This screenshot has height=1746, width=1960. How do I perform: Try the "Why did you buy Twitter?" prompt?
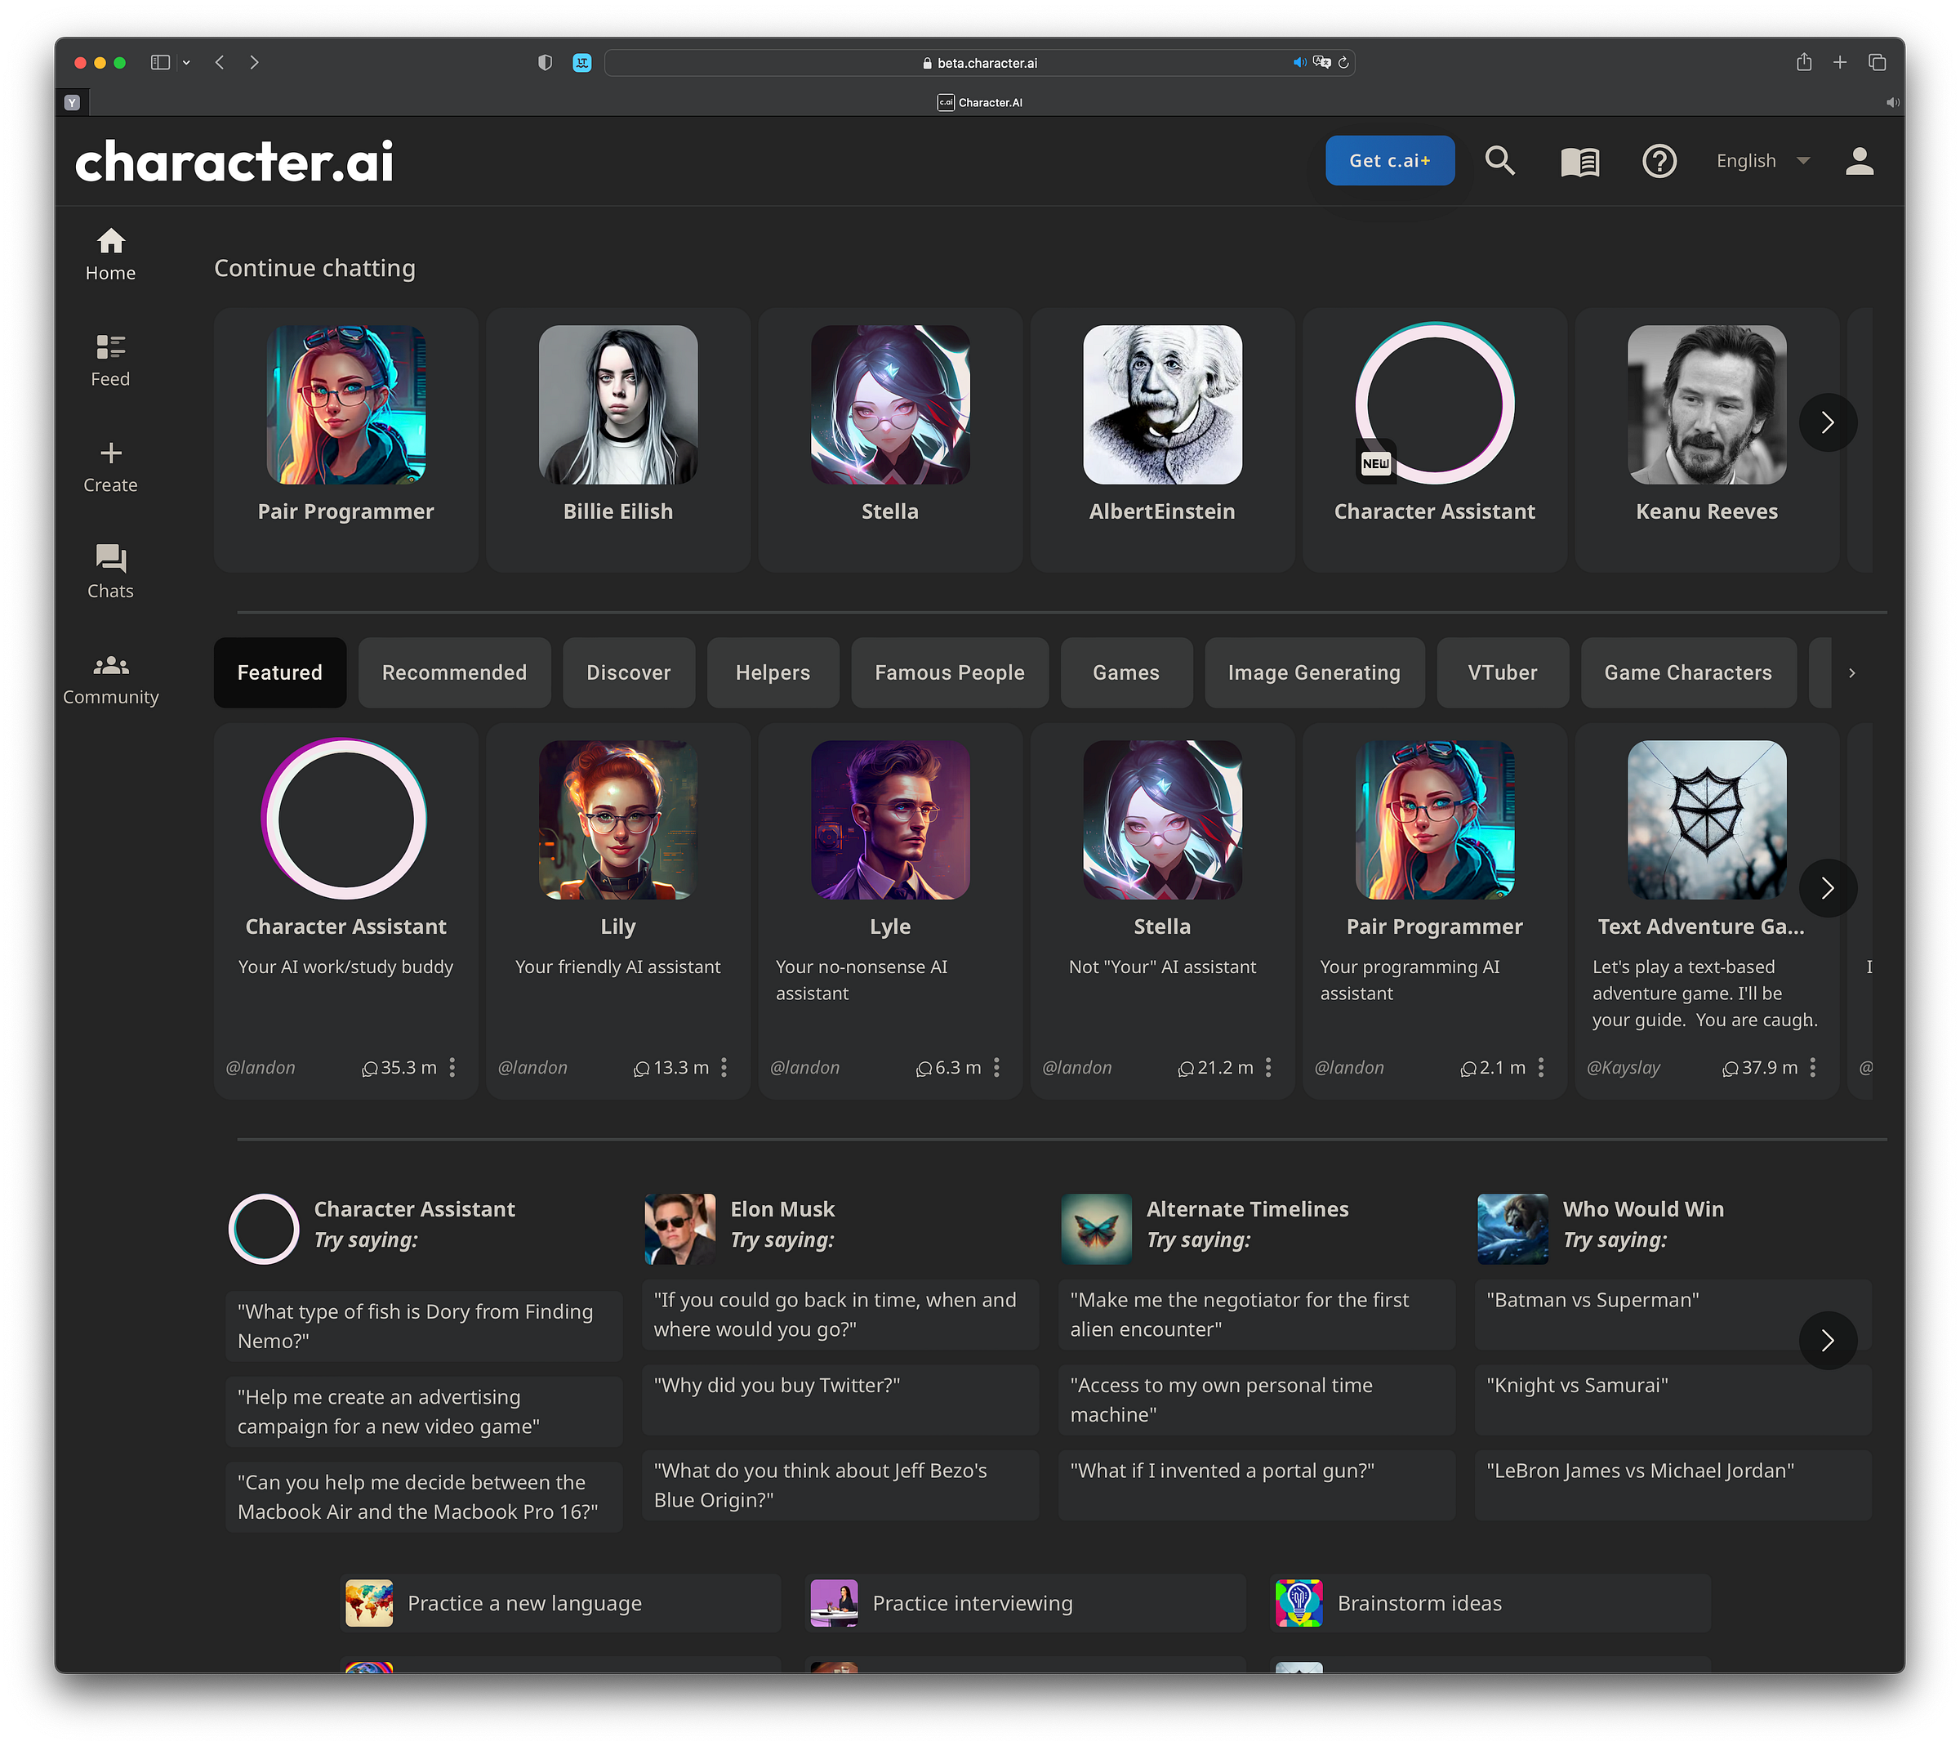tap(840, 1400)
